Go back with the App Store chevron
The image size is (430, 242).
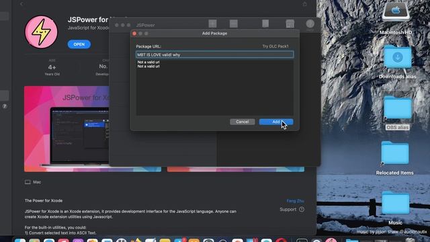[x=21, y=4]
